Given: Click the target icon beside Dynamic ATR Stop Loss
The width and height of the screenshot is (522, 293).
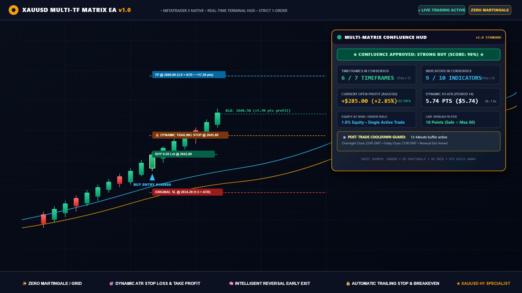Looking at the screenshot, I should tap(111, 284).
